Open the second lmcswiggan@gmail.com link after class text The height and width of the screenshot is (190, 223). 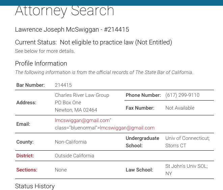(127, 128)
